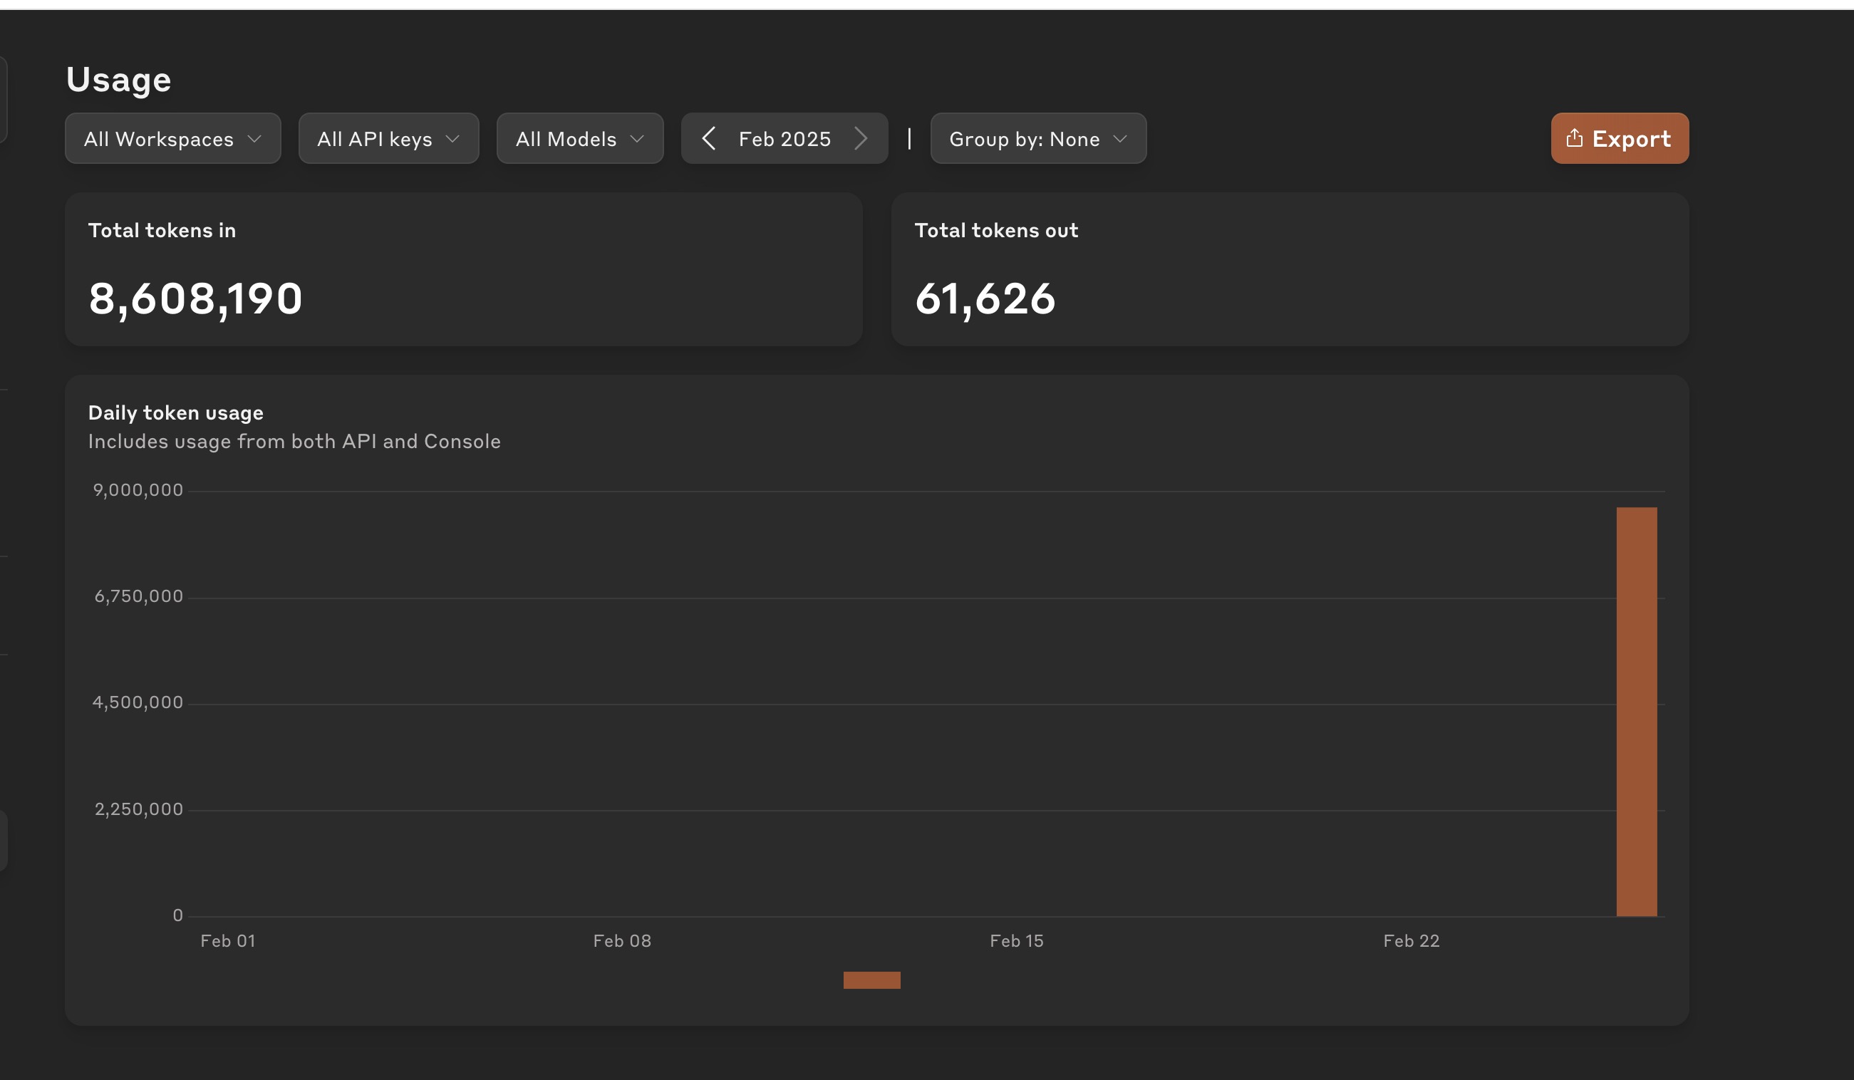Open the All Models filter dropdown
The image size is (1854, 1080).
[580, 138]
